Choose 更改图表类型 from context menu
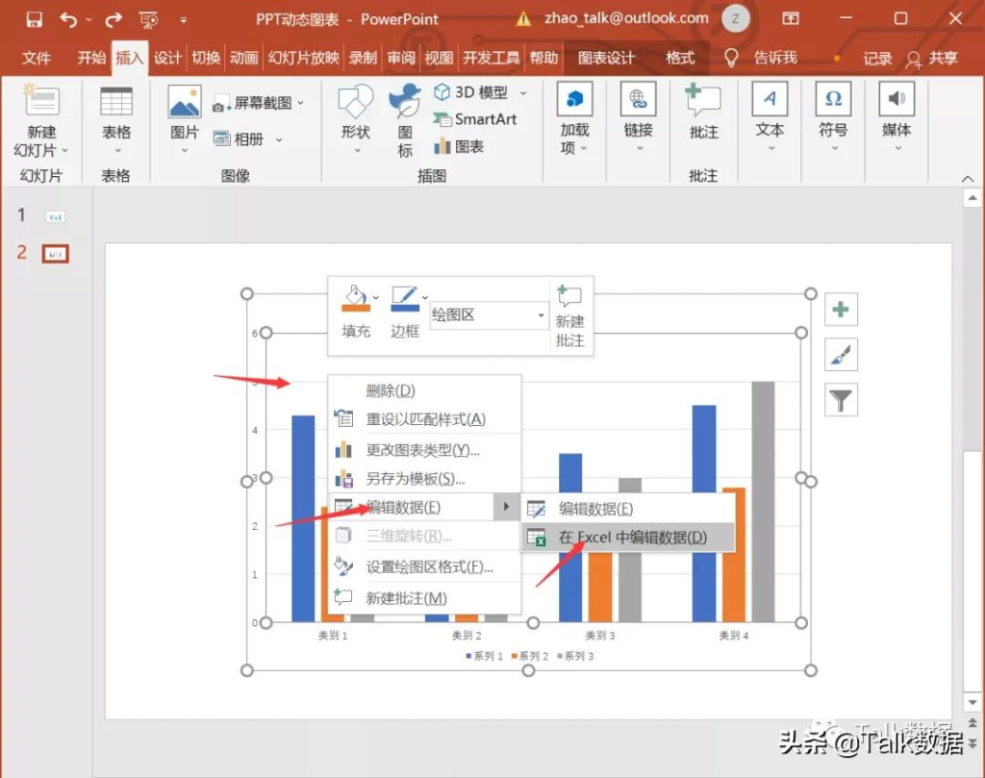985x778 pixels. pyautogui.click(x=422, y=449)
